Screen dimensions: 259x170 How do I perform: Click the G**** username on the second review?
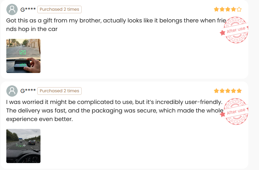point(28,91)
